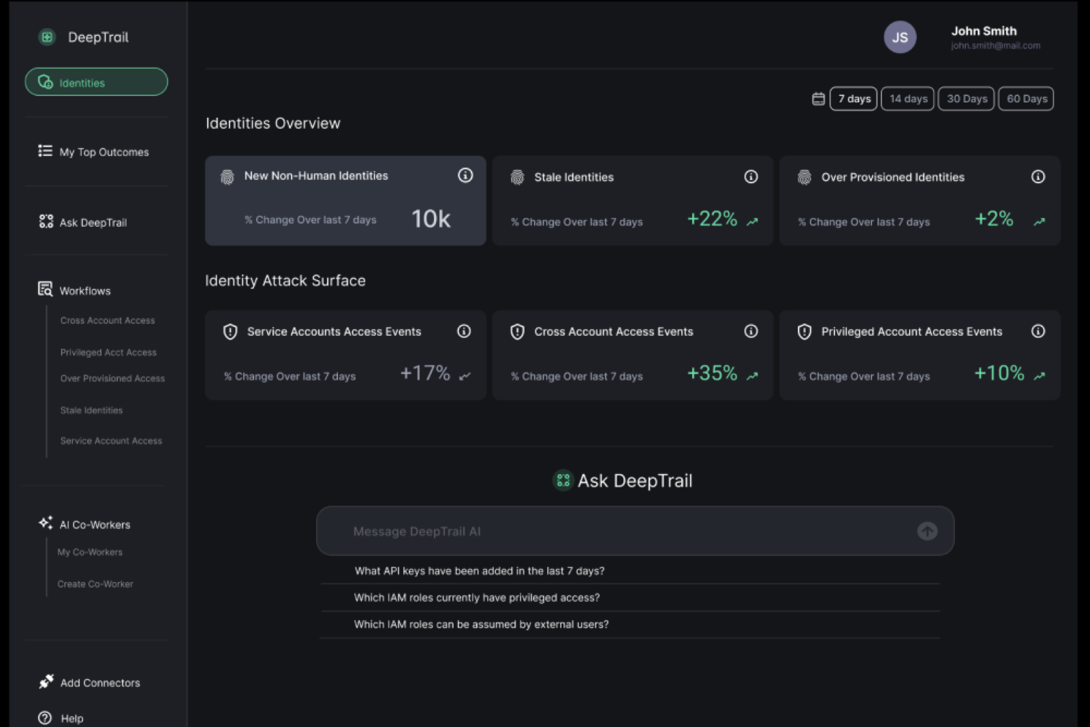The image size is (1090, 727).
Task: Expand the Workflows section in sidebar
Action: [x=84, y=291]
